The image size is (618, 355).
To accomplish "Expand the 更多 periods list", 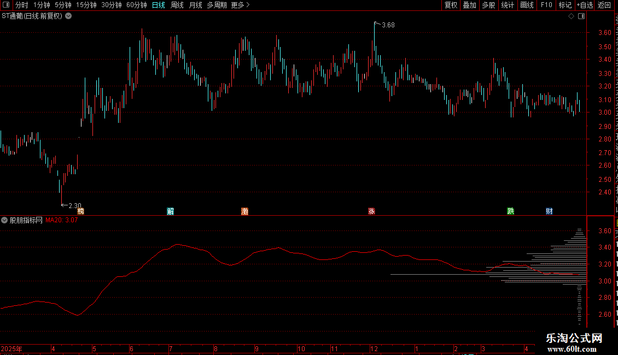I will pyautogui.click(x=241, y=5).
